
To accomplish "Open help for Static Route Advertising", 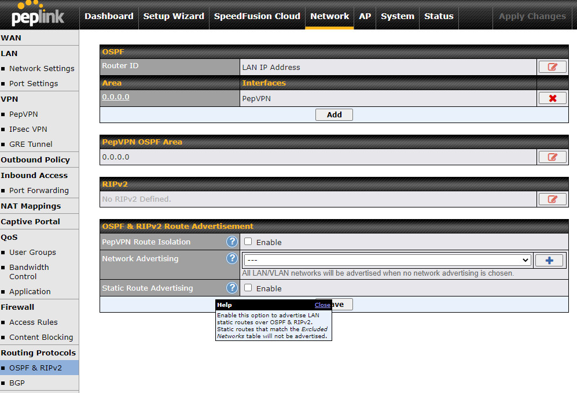I will pyautogui.click(x=232, y=288).
